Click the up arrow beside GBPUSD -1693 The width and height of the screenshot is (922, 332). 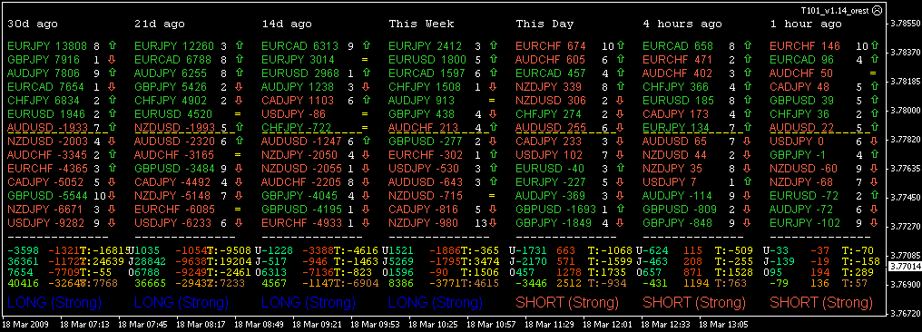click(621, 209)
